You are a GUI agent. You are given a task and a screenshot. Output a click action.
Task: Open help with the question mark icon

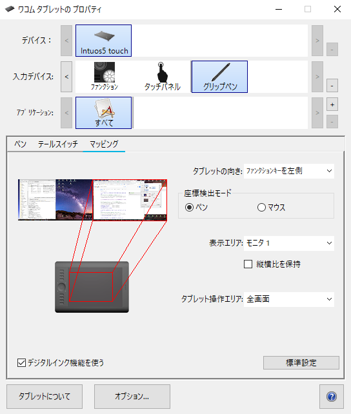[332, 397]
